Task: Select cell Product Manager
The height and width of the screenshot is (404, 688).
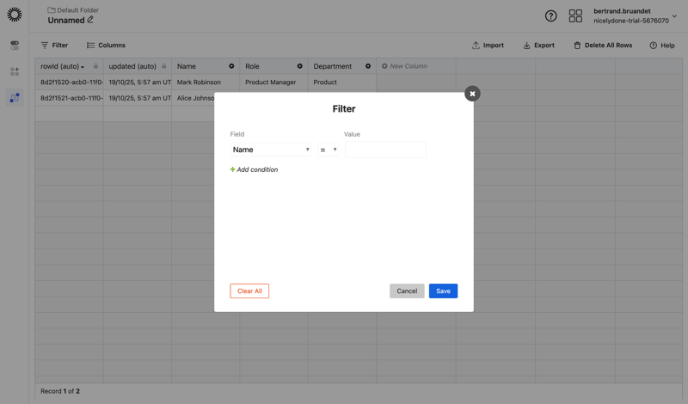Action: 273,82
